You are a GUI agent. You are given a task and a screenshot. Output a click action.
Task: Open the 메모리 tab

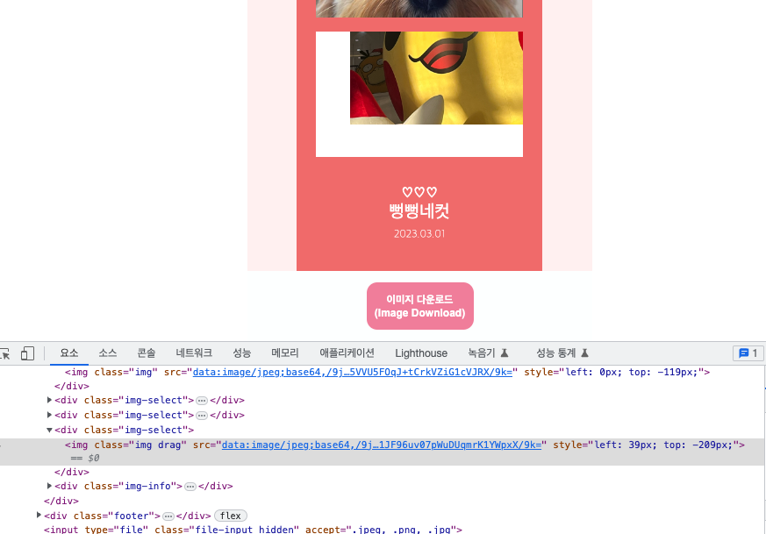(285, 352)
